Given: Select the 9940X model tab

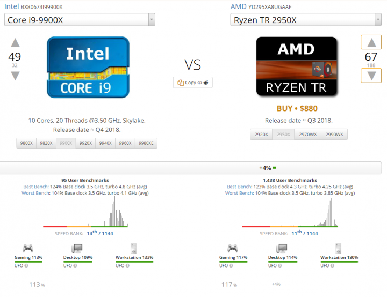Looking at the screenshot, I should coord(105,143).
